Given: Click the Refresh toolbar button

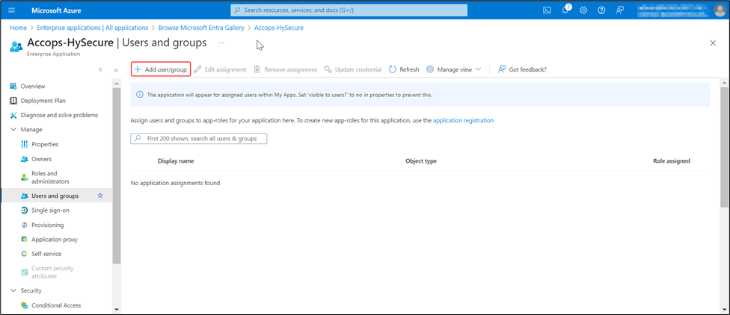Looking at the screenshot, I should pos(404,69).
